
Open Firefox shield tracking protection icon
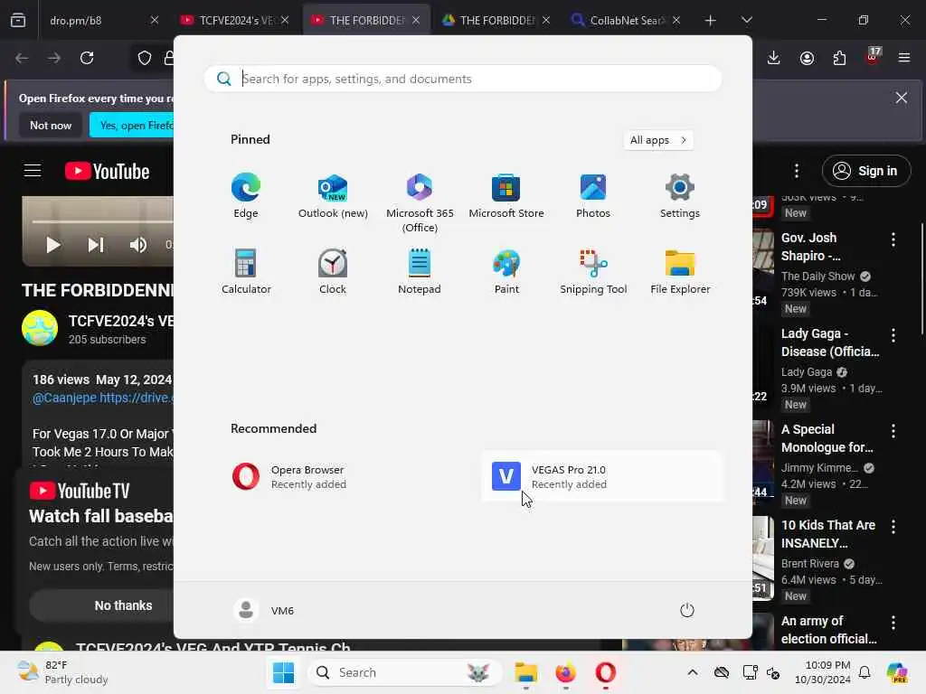[145, 58]
